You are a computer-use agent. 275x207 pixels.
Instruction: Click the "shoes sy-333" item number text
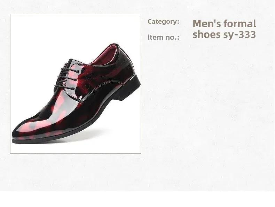point(224,34)
